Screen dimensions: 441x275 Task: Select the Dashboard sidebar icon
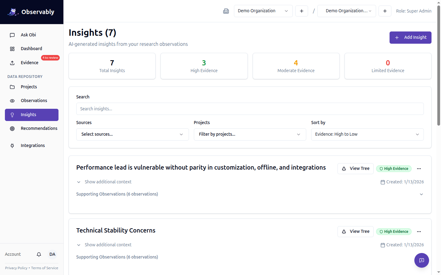click(x=12, y=49)
